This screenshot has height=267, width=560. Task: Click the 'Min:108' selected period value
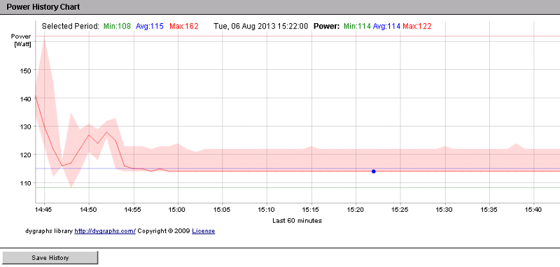[117, 26]
